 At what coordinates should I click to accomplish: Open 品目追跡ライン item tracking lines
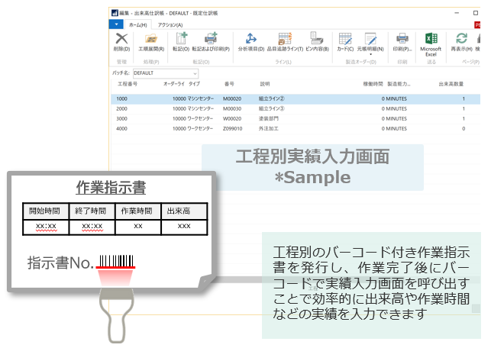point(286,42)
